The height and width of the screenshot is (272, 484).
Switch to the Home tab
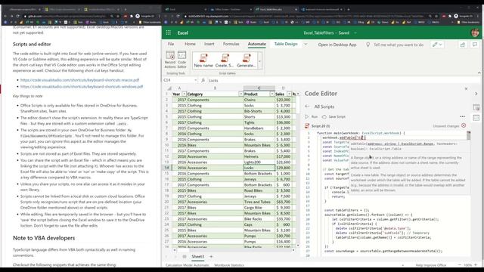pos(190,44)
